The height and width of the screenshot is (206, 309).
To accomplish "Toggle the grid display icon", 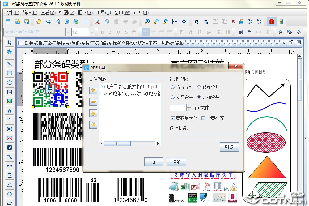I will click(x=85, y=22).
